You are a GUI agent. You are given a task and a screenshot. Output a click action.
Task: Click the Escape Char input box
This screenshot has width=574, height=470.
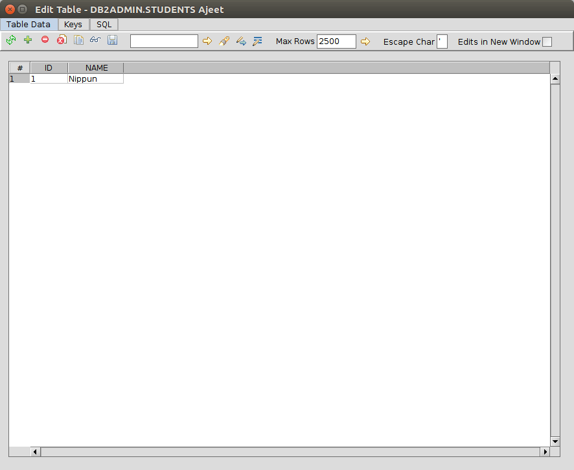442,41
